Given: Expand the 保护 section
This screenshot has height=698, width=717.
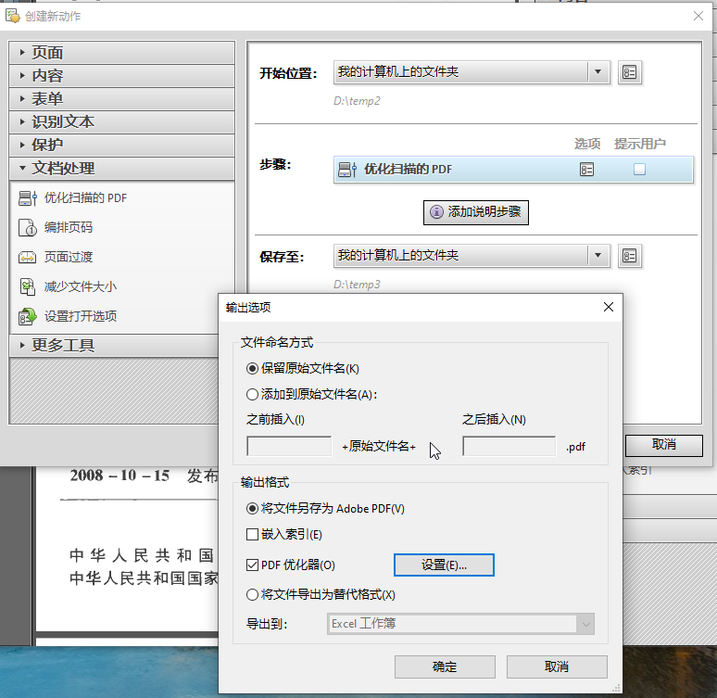Looking at the screenshot, I should pos(121,146).
